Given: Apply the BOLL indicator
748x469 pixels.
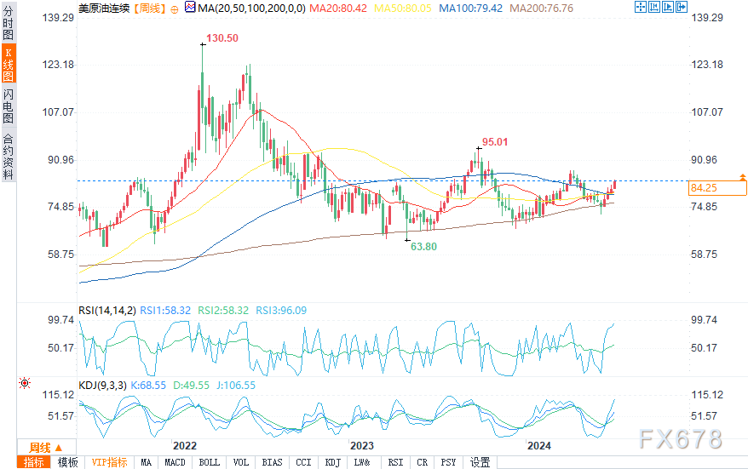Looking at the screenshot, I should click(209, 462).
